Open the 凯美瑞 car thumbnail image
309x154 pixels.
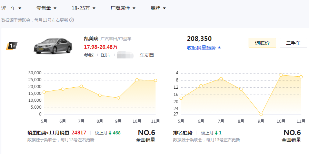coord(53,46)
